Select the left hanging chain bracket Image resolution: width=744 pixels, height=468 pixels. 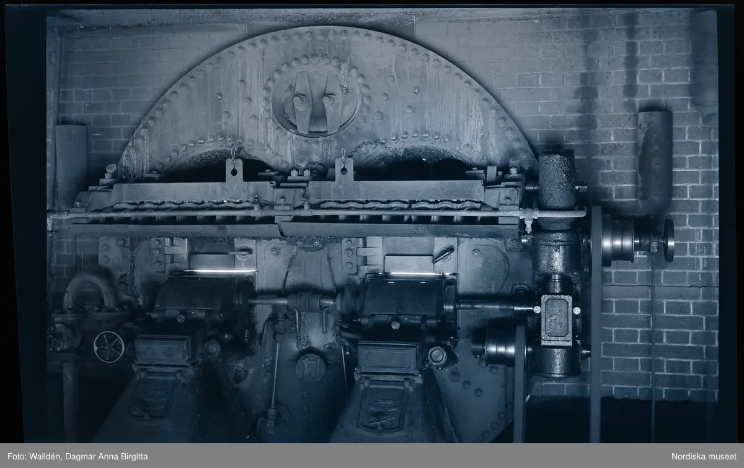234,170
